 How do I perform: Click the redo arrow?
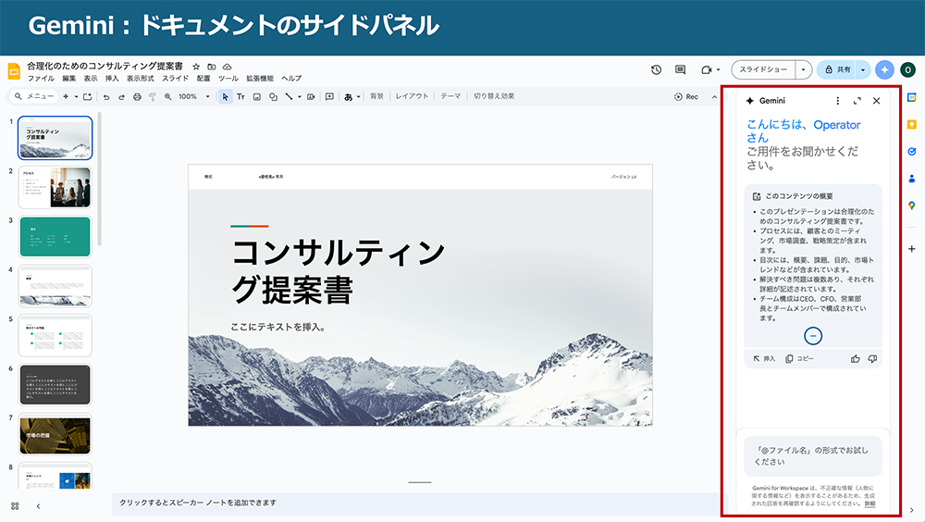(x=121, y=96)
